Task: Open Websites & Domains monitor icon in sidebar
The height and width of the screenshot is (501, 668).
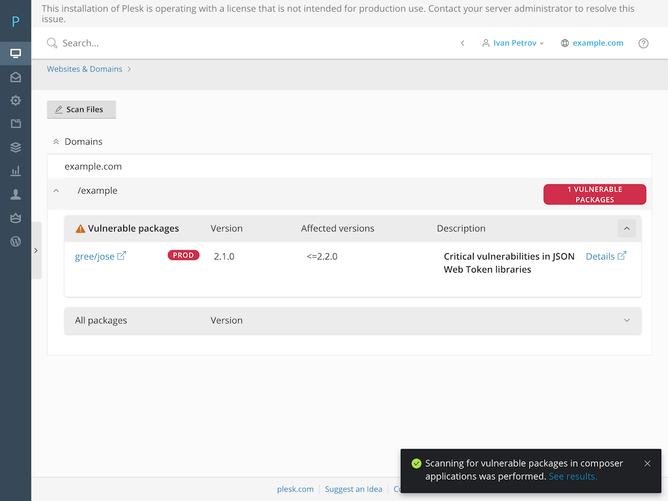Action: point(16,53)
